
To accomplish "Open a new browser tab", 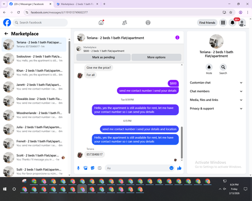I will [104, 4].
